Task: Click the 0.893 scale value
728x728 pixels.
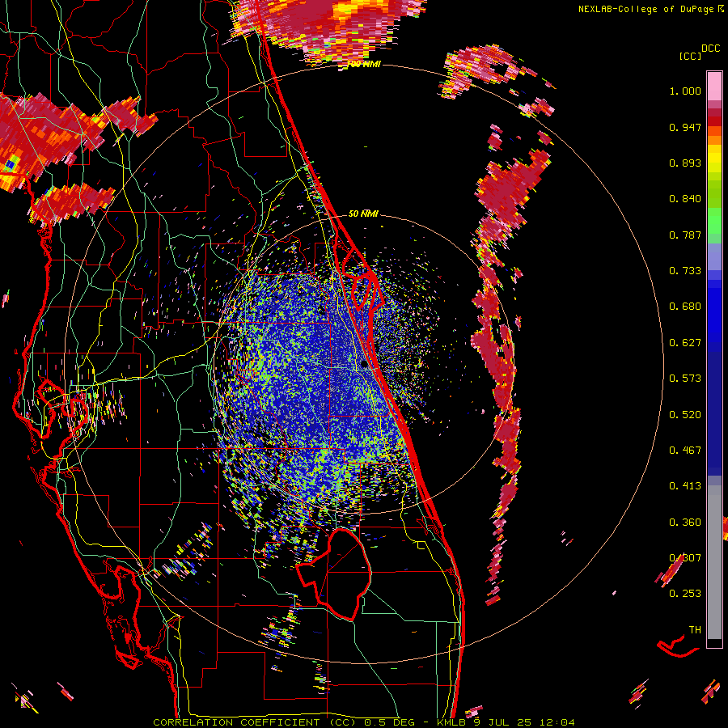Action: tap(685, 163)
